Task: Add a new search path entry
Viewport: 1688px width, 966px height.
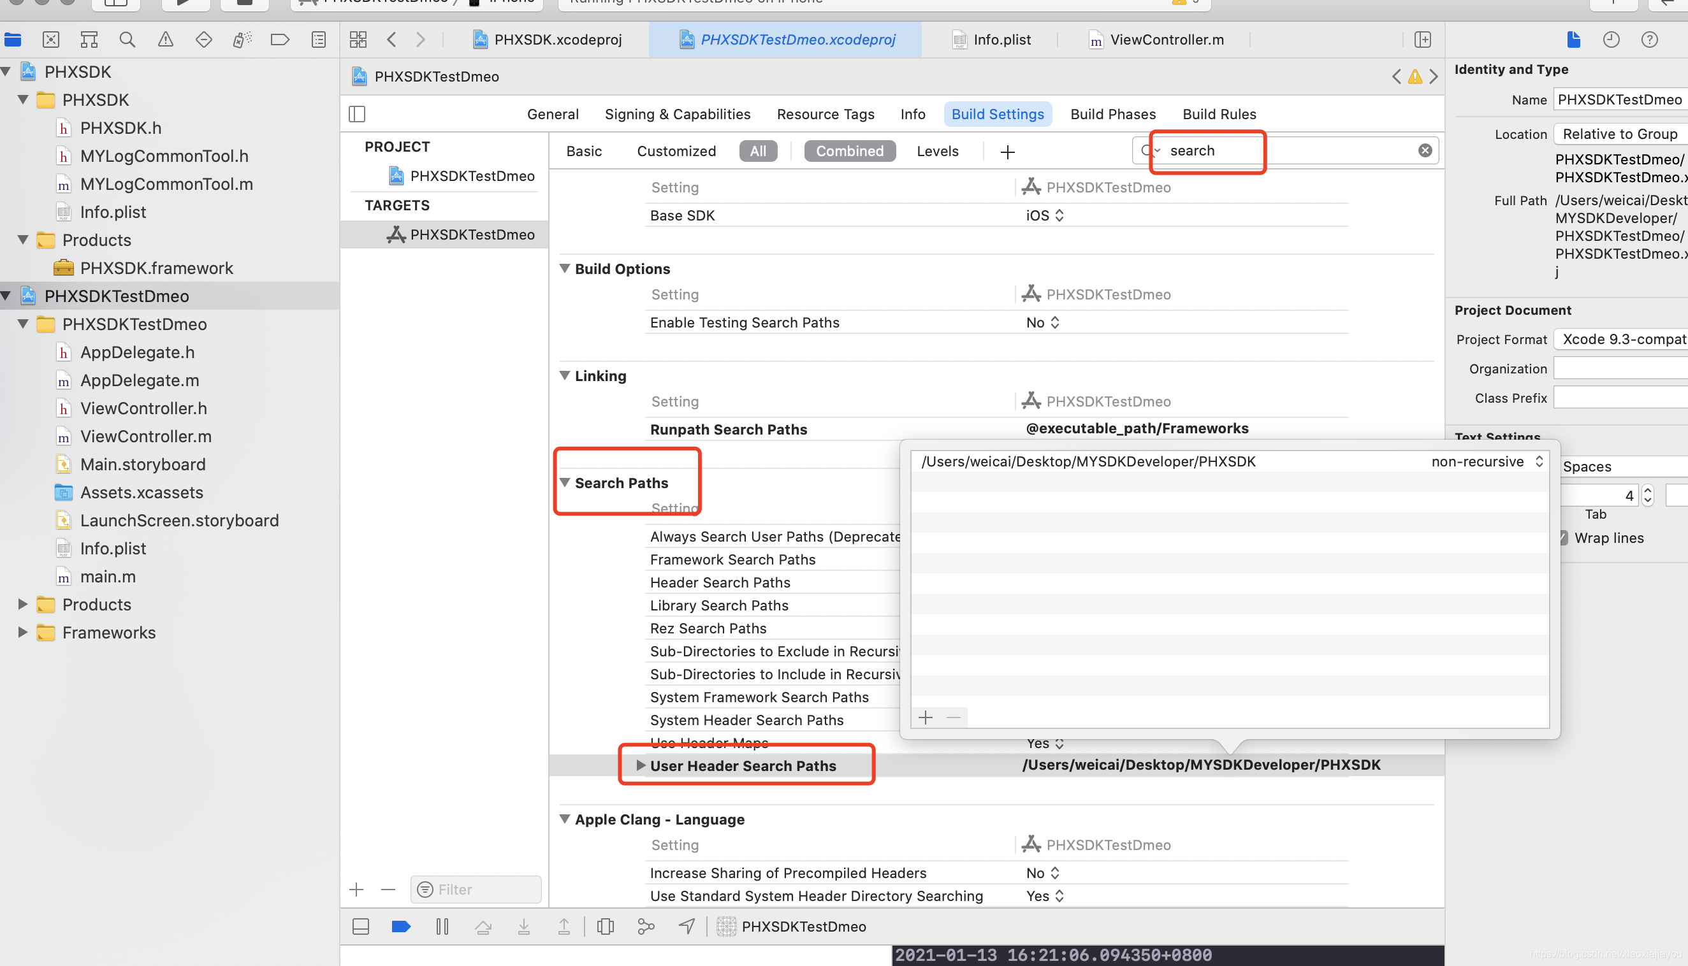Action: tap(926, 718)
